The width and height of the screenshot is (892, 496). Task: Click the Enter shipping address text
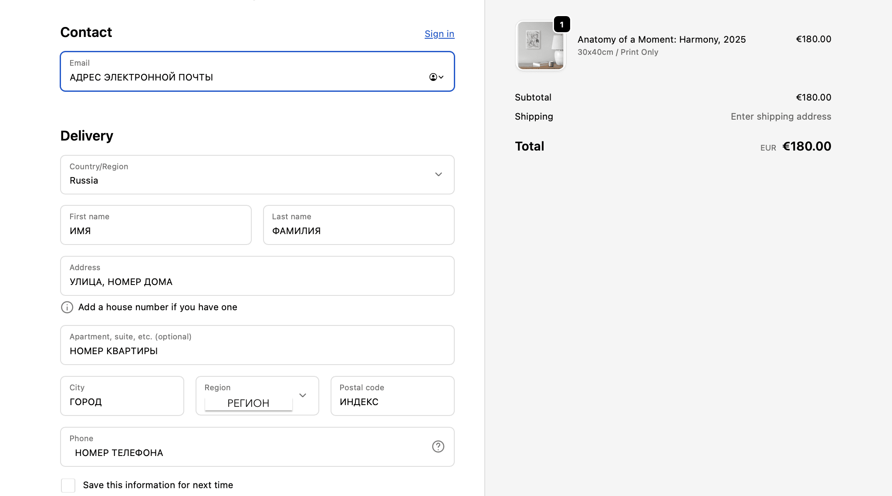780,117
